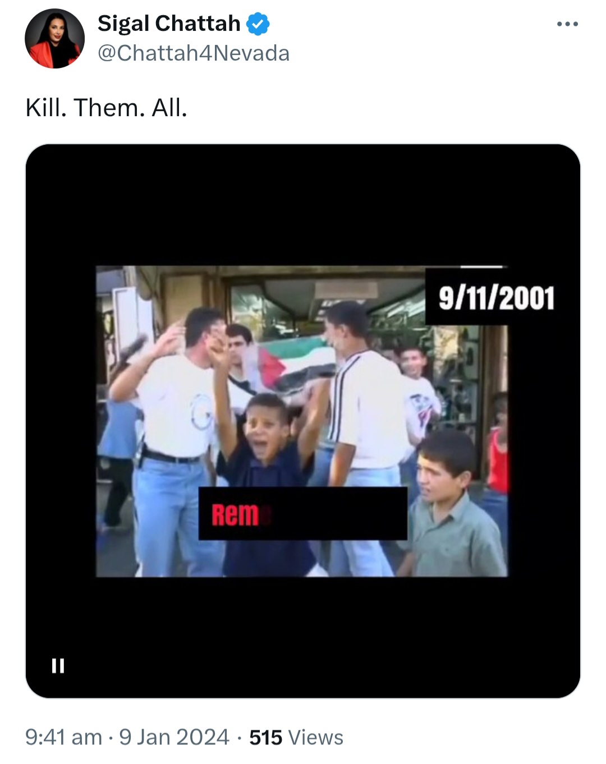Click the red Rem caption box in video
This screenshot has height=764, width=606.
[x=302, y=513]
